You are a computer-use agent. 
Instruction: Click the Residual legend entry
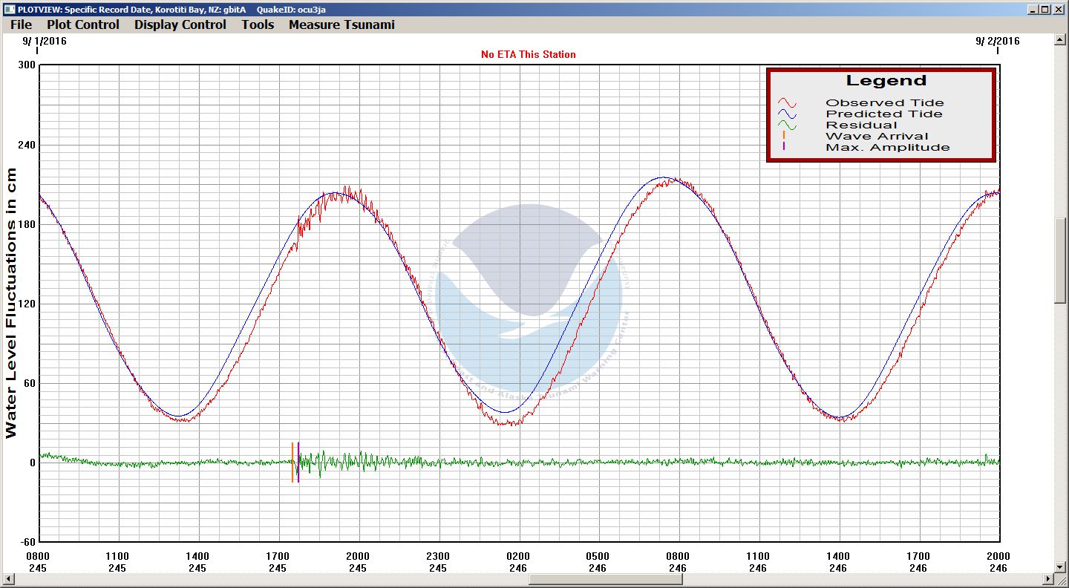pyautogui.click(x=861, y=125)
